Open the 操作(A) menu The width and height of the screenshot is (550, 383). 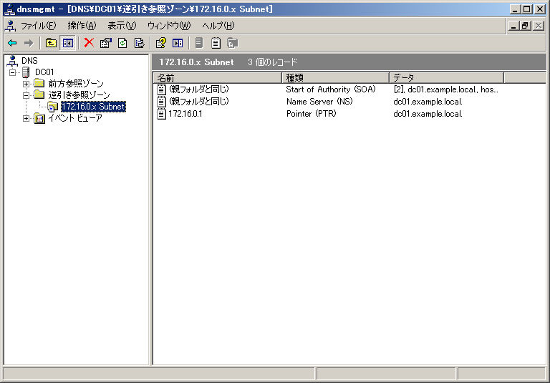point(81,26)
